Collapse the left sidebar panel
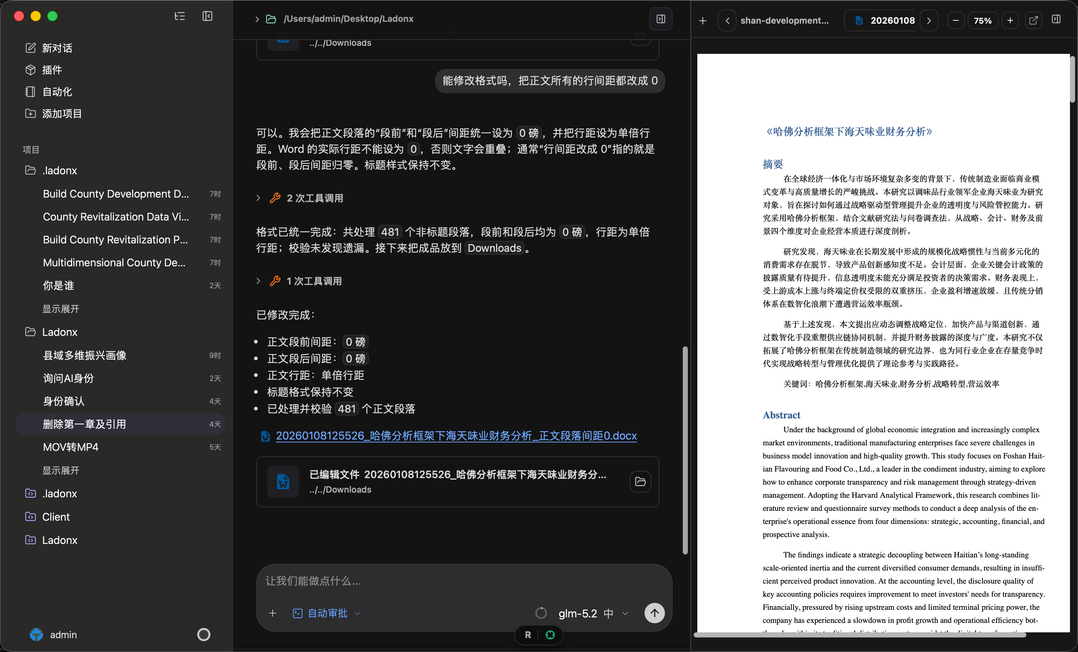This screenshot has height=652, width=1078. 207,16
